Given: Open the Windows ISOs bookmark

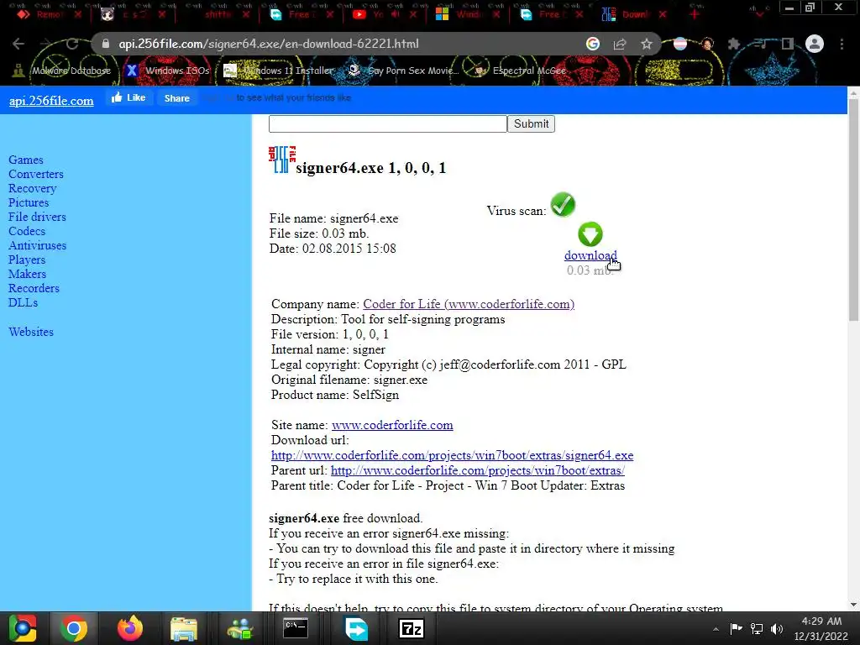Looking at the screenshot, I should click(168, 71).
